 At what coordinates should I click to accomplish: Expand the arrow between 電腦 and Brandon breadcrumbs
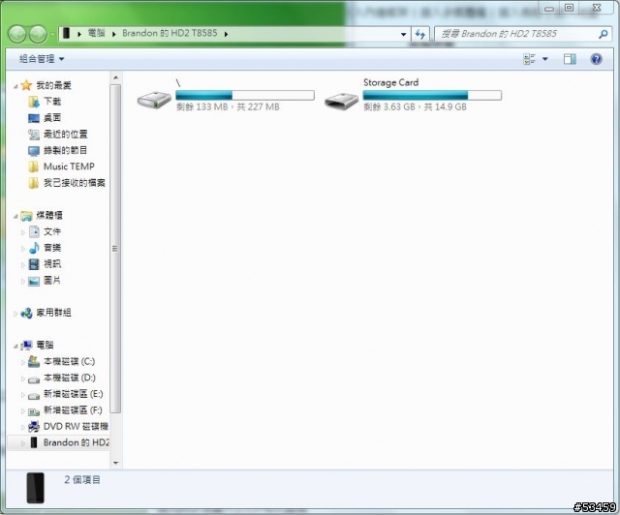point(114,34)
